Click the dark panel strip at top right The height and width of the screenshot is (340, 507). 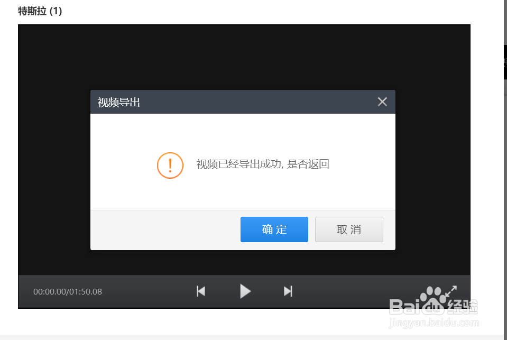(504, 61)
